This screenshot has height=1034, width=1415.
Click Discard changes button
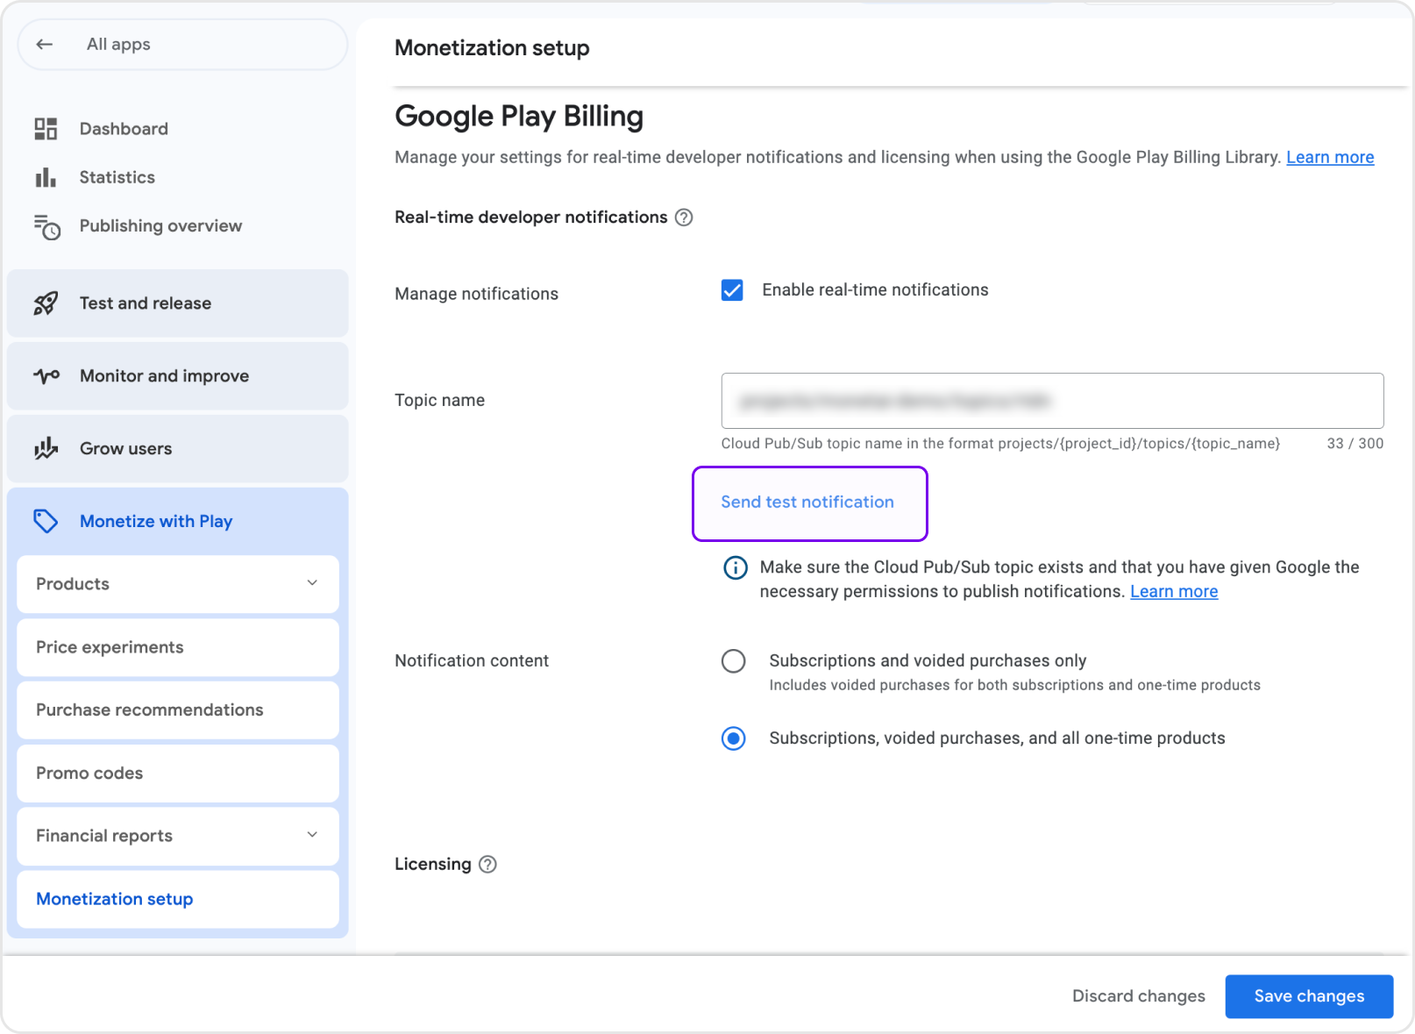pos(1138,996)
